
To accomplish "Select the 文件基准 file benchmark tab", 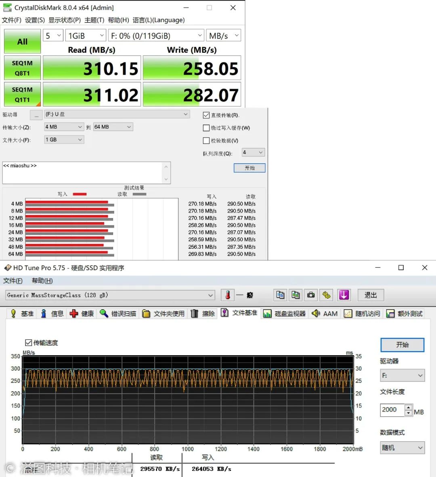I will pyautogui.click(x=239, y=313).
